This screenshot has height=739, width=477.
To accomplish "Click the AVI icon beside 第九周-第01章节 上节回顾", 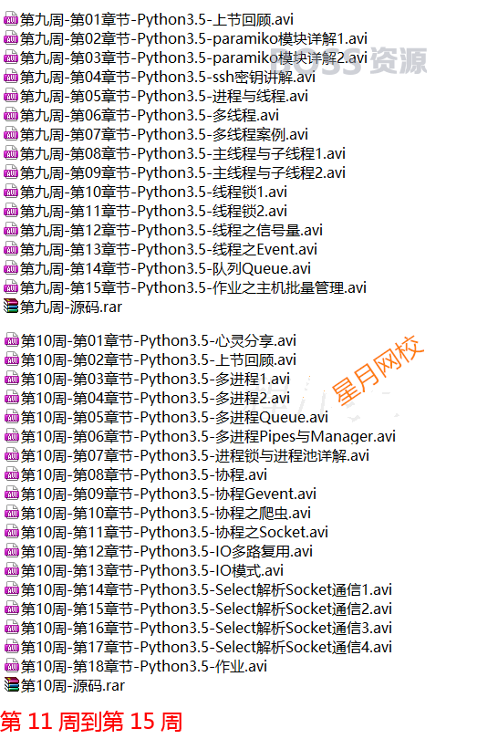I will 11,20.
